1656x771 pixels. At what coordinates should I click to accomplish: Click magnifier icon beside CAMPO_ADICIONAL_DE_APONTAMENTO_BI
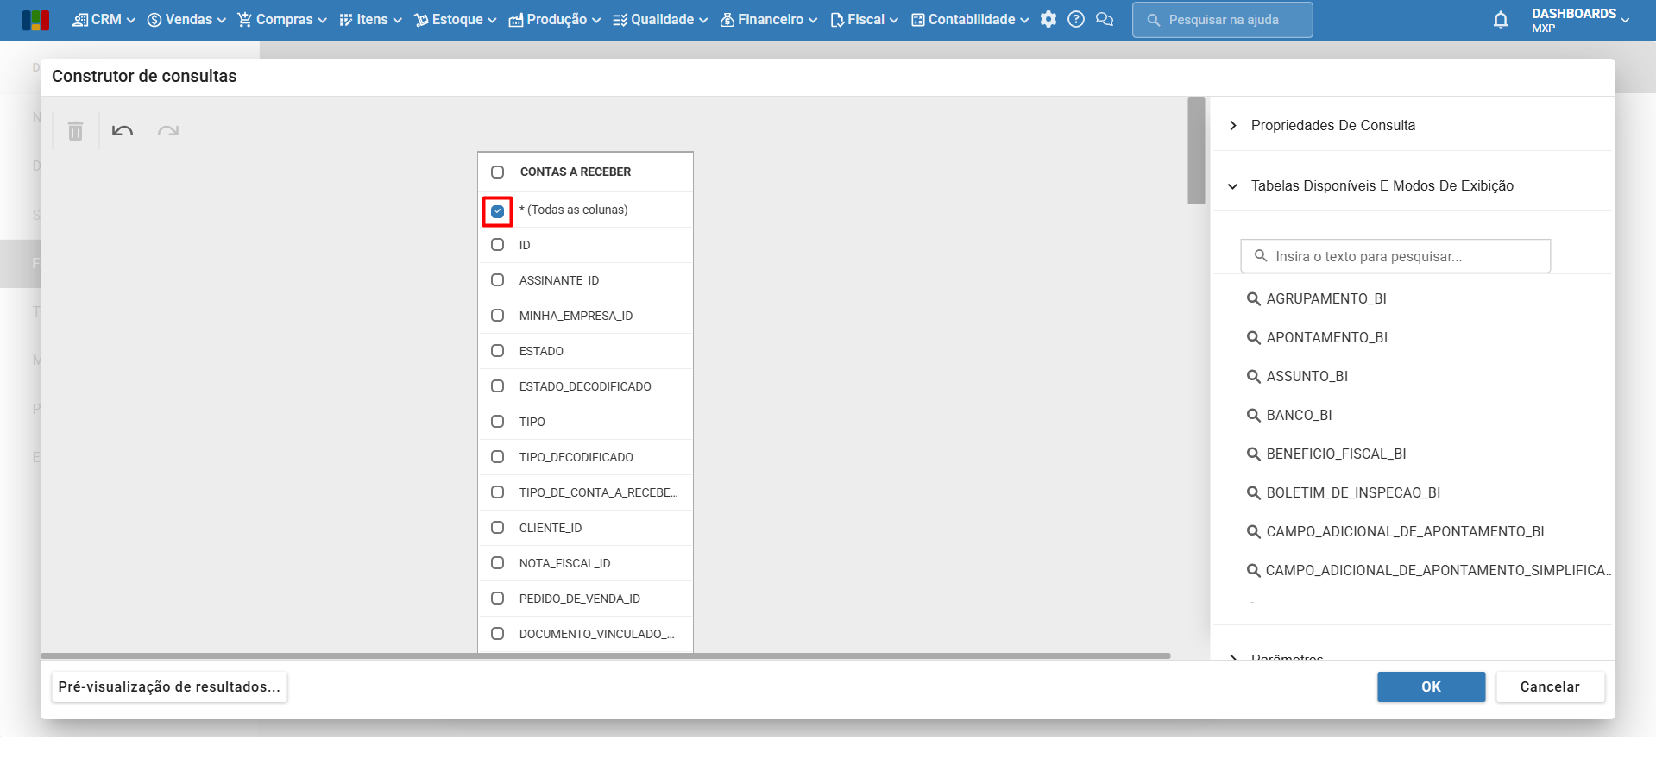click(x=1254, y=531)
